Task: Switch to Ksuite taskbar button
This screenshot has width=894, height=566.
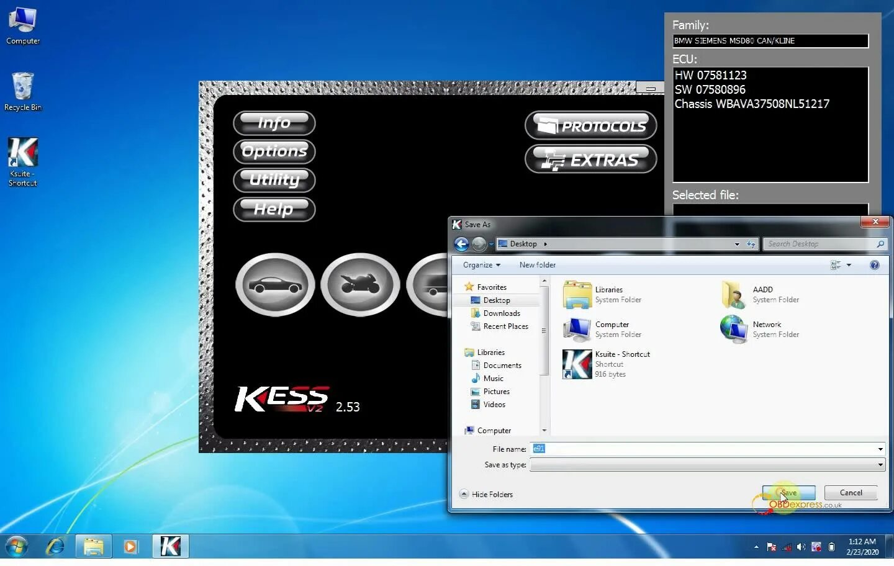Action: [170, 547]
